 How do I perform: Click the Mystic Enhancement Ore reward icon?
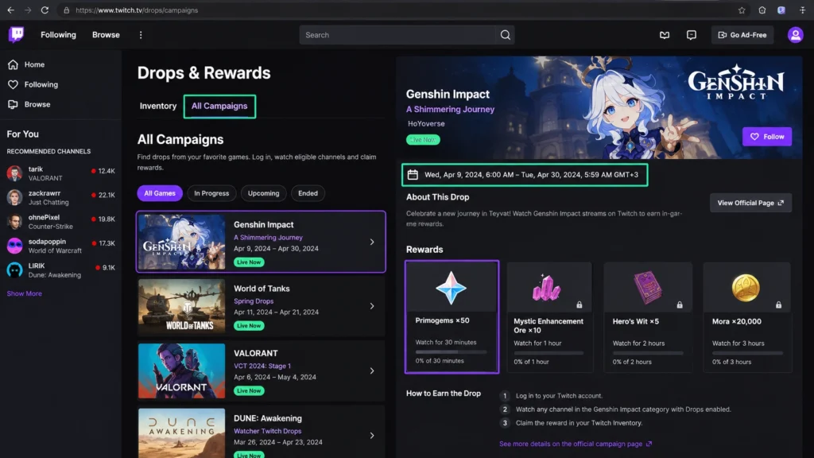point(546,288)
